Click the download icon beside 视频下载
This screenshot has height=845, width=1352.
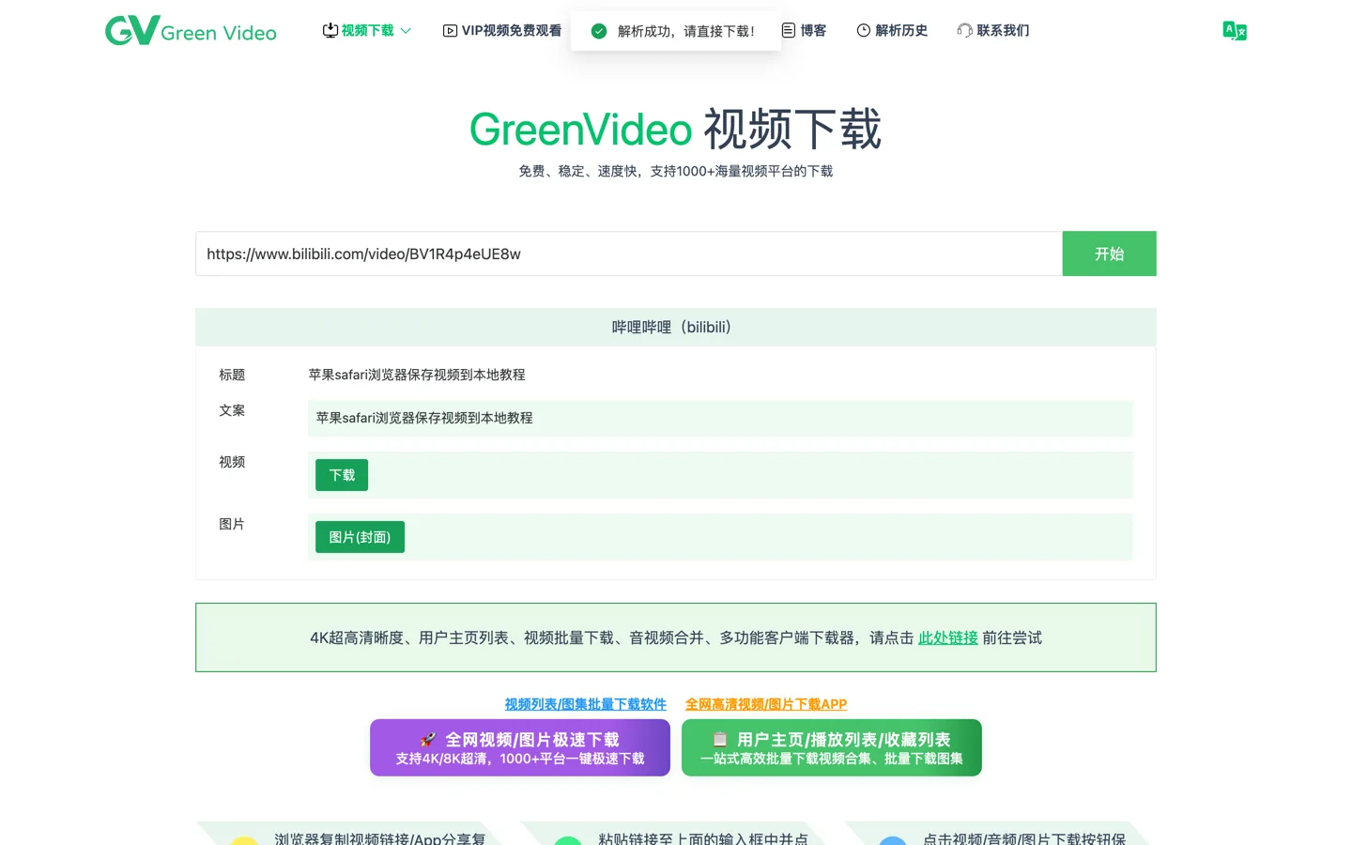(x=330, y=31)
